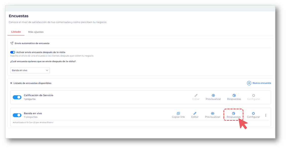Open Previsualizar eye icon for Banda en vivo
The image size is (286, 149).
point(213,114)
